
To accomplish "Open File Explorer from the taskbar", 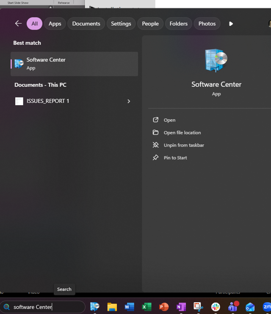I will pyautogui.click(x=112, y=307).
